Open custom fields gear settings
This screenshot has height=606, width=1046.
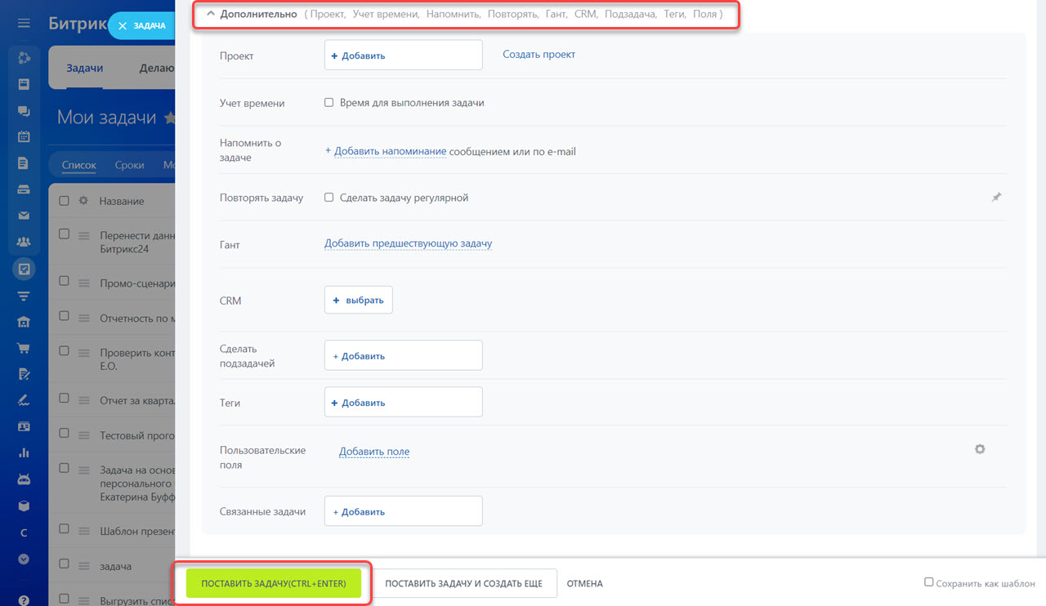980,449
